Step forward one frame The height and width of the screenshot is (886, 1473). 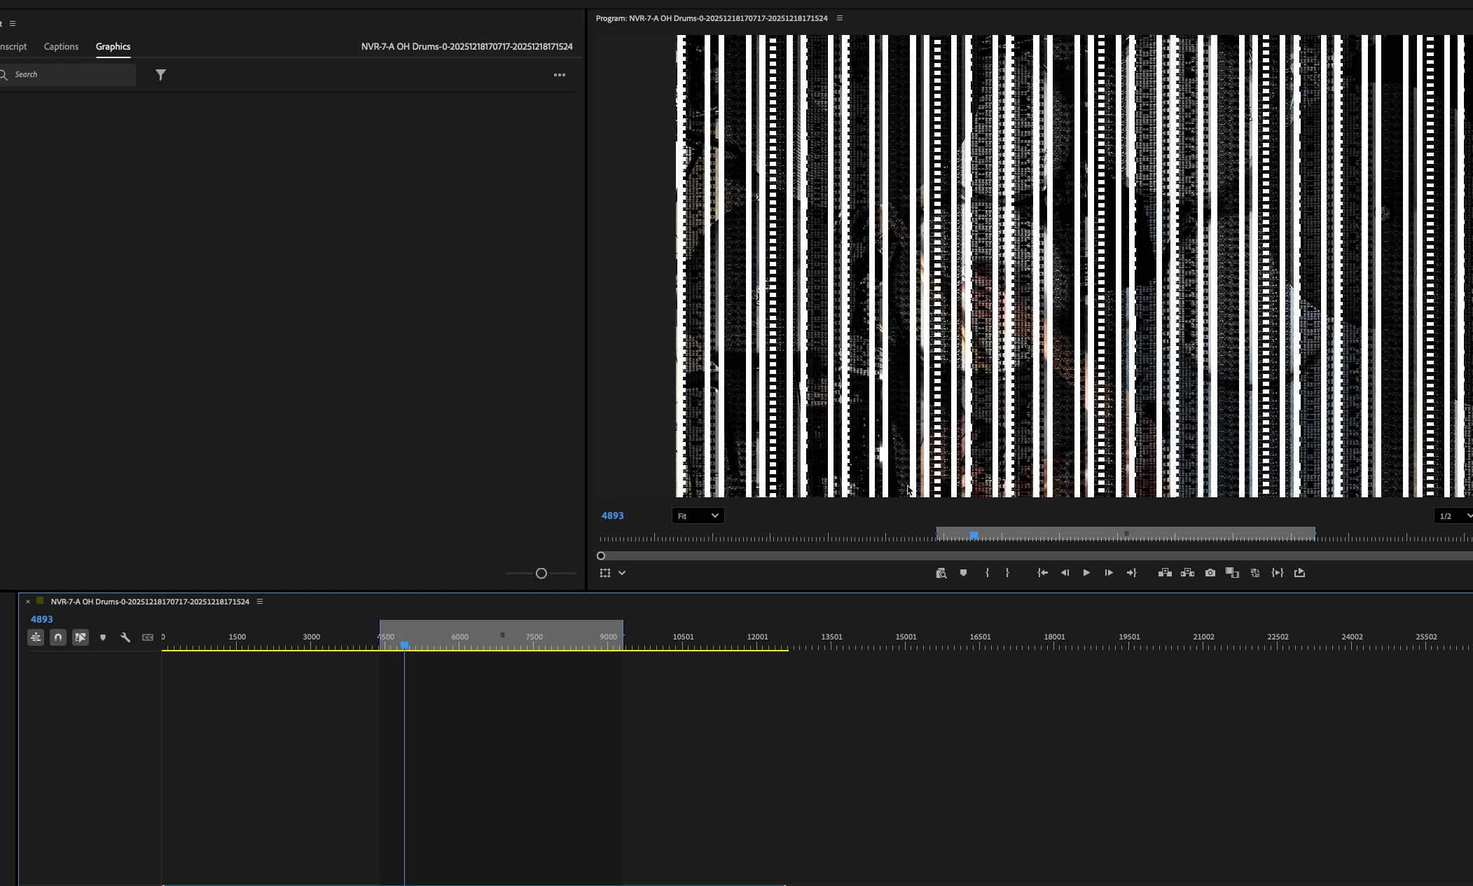(x=1109, y=573)
